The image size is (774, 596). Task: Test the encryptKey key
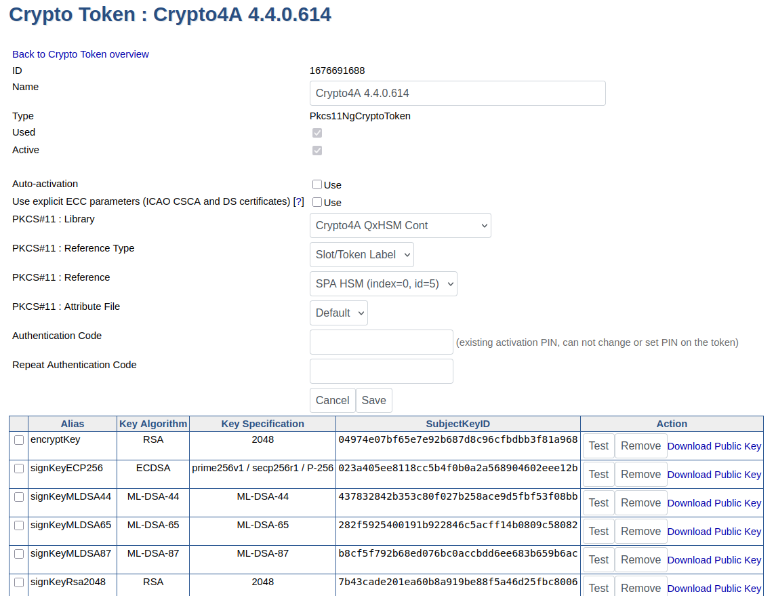[598, 445]
